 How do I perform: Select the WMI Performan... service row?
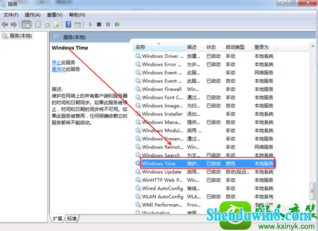click(x=204, y=205)
